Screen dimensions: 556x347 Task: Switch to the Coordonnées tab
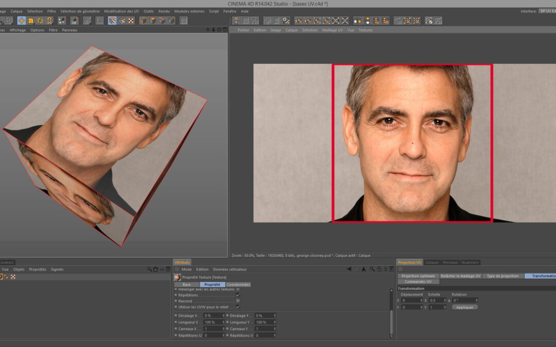pos(238,284)
